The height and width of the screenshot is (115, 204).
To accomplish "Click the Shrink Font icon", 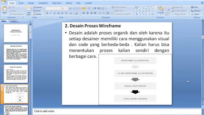I will [x=74, y=9].
